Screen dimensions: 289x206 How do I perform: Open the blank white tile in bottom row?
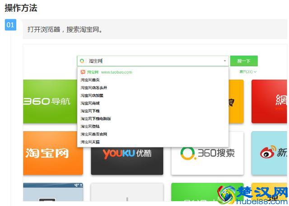(127, 192)
